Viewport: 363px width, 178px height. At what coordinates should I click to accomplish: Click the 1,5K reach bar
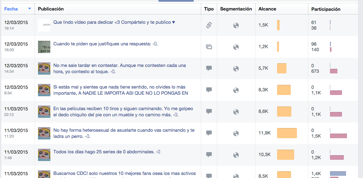[278, 25]
